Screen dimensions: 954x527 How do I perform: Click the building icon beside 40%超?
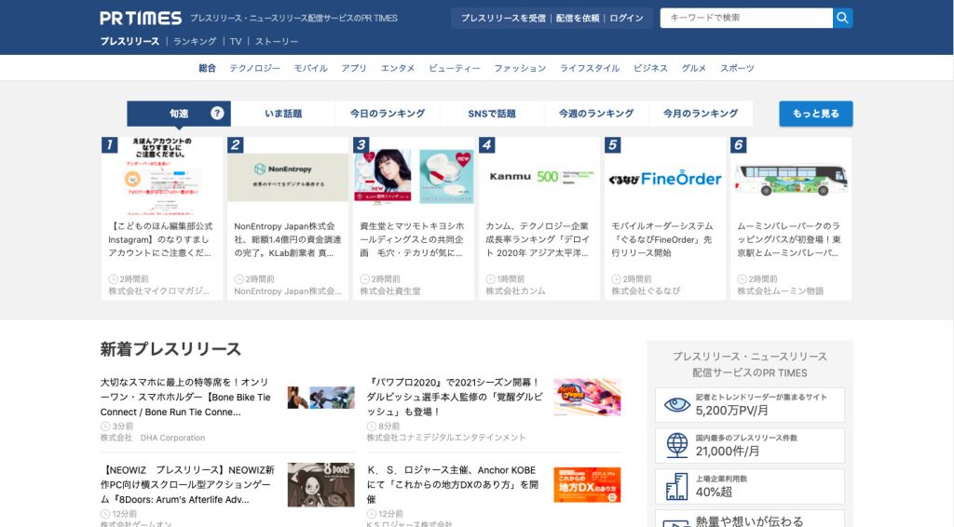pyautogui.click(x=676, y=486)
